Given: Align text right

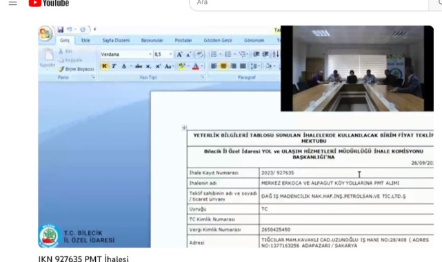Looking at the screenshot, I should [233, 66].
